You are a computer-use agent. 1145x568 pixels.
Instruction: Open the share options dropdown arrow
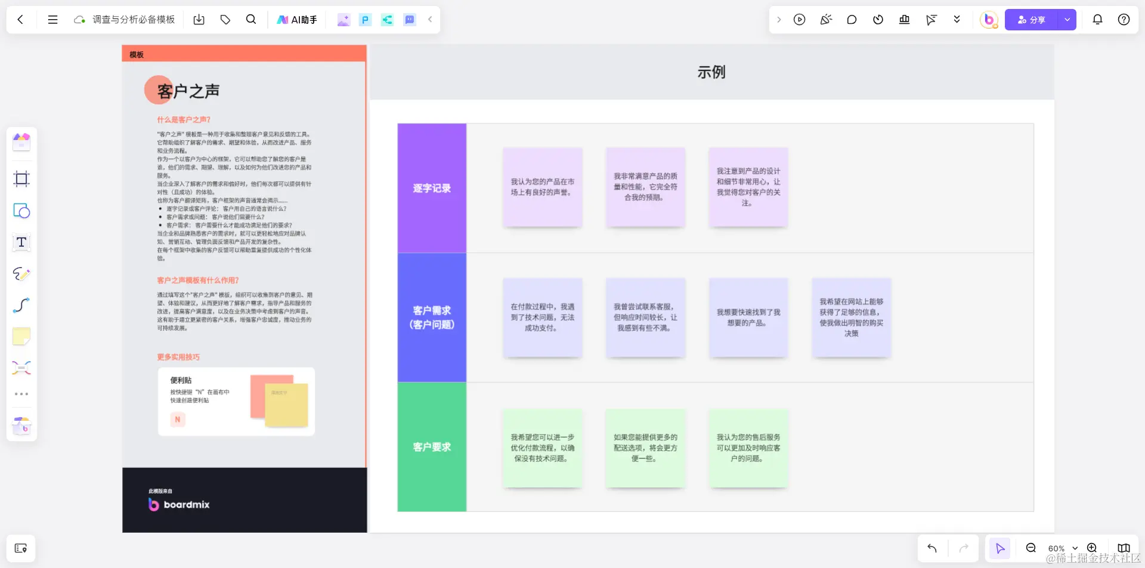(1067, 19)
